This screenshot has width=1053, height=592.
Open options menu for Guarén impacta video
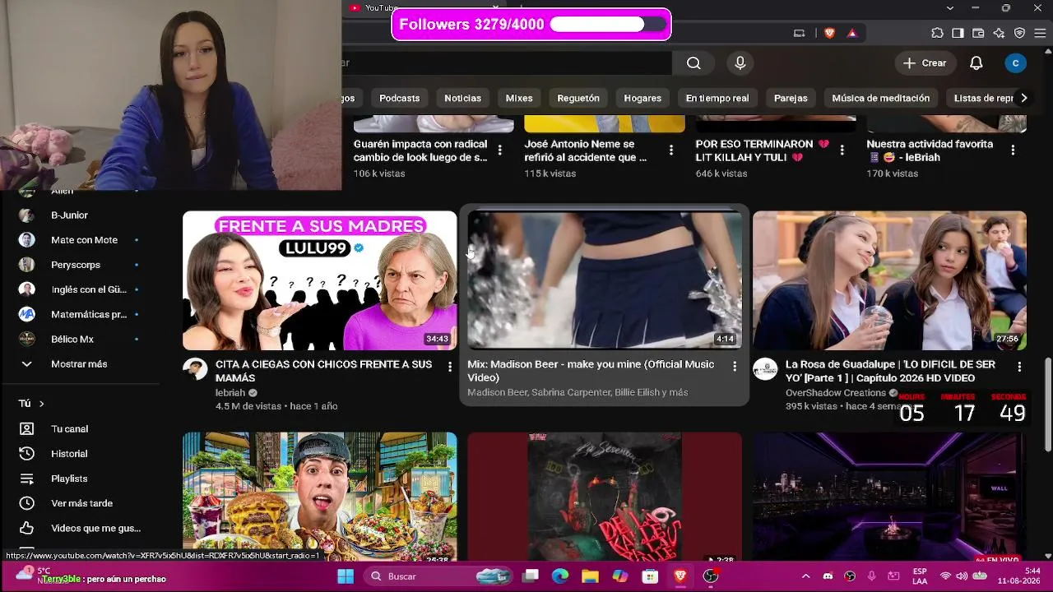coord(499,150)
